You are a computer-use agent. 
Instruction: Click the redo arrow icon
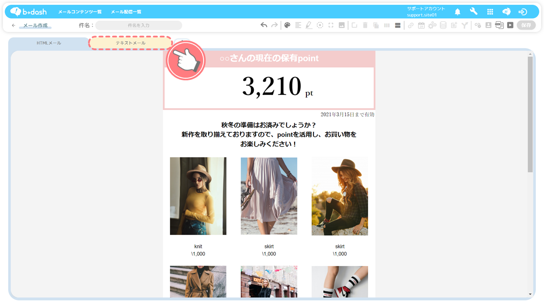coord(275,25)
